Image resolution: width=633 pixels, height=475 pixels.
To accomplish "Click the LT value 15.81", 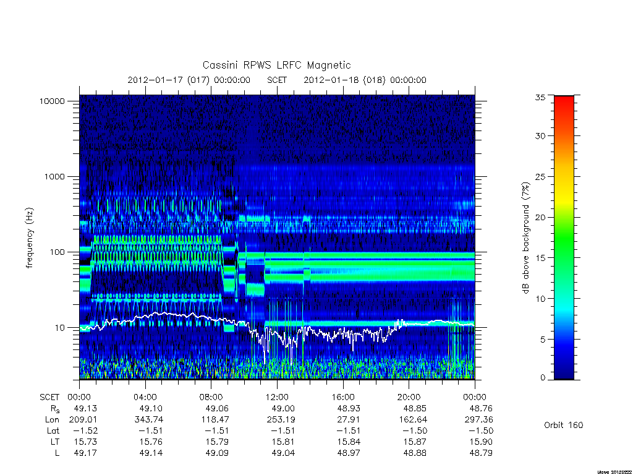I will pos(283,442).
